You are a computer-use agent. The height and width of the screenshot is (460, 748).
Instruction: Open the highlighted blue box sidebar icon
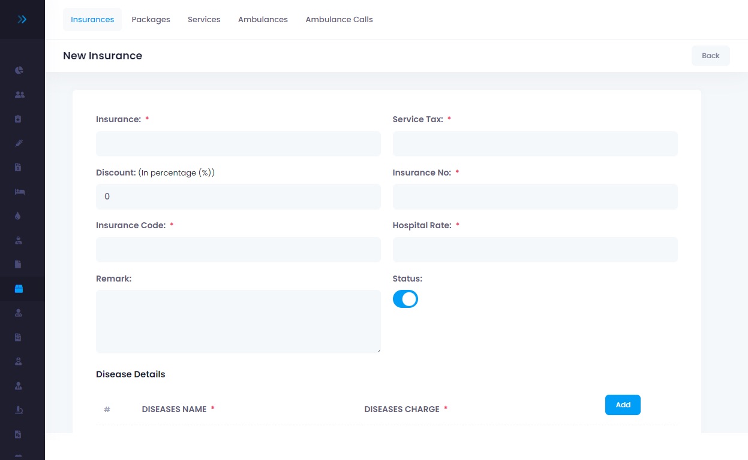[x=19, y=289]
